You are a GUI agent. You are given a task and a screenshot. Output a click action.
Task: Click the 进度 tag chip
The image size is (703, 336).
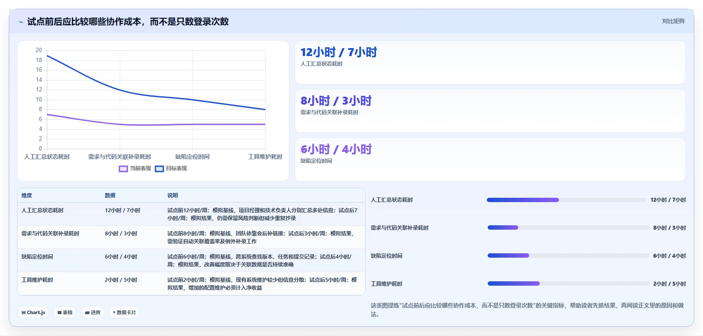tap(92, 312)
